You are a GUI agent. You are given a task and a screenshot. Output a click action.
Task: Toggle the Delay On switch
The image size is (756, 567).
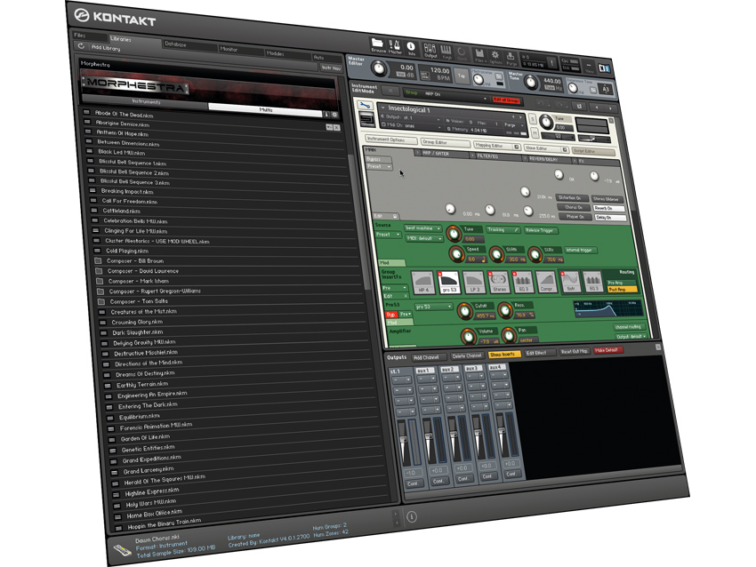pyautogui.click(x=609, y=217)
